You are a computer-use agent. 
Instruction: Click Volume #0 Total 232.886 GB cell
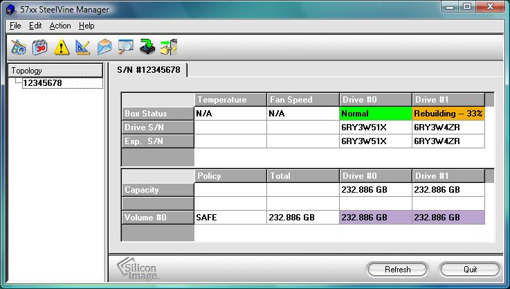tap(303, 218)
